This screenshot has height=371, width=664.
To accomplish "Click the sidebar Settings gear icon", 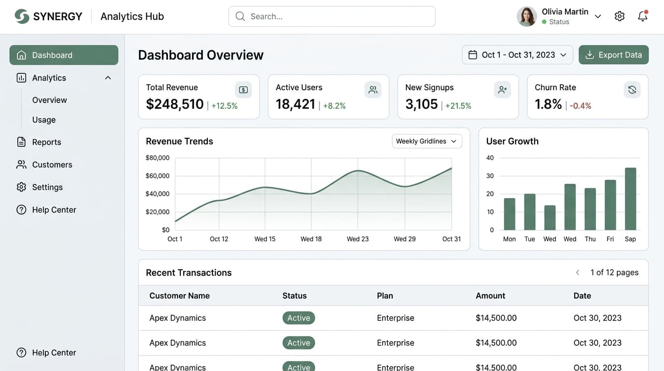I will [x=21, y=187].
